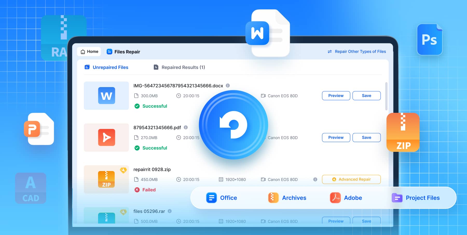Click the CAD file icon
Screen dimensions: 467x235
pos(31,188)
